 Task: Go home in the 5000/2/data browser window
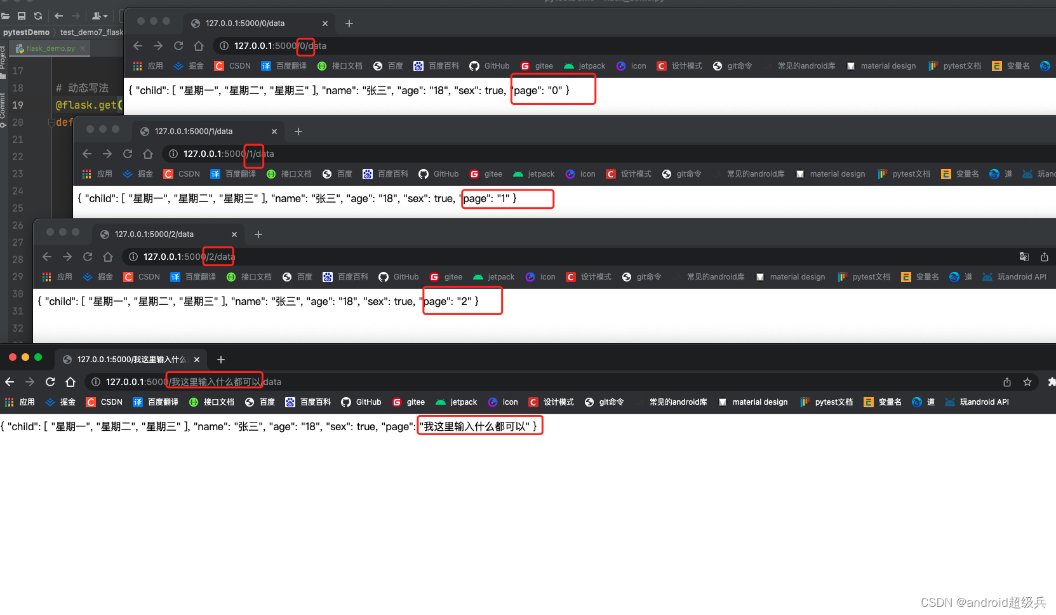pyautogui.click(x=108, y=257)
